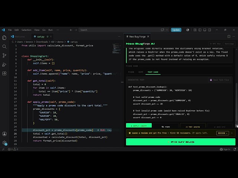Open the Extensions view
This screenshot has height=178, width=238.
pos(4,73)
